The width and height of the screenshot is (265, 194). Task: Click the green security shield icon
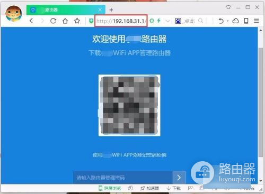point(91,21)
